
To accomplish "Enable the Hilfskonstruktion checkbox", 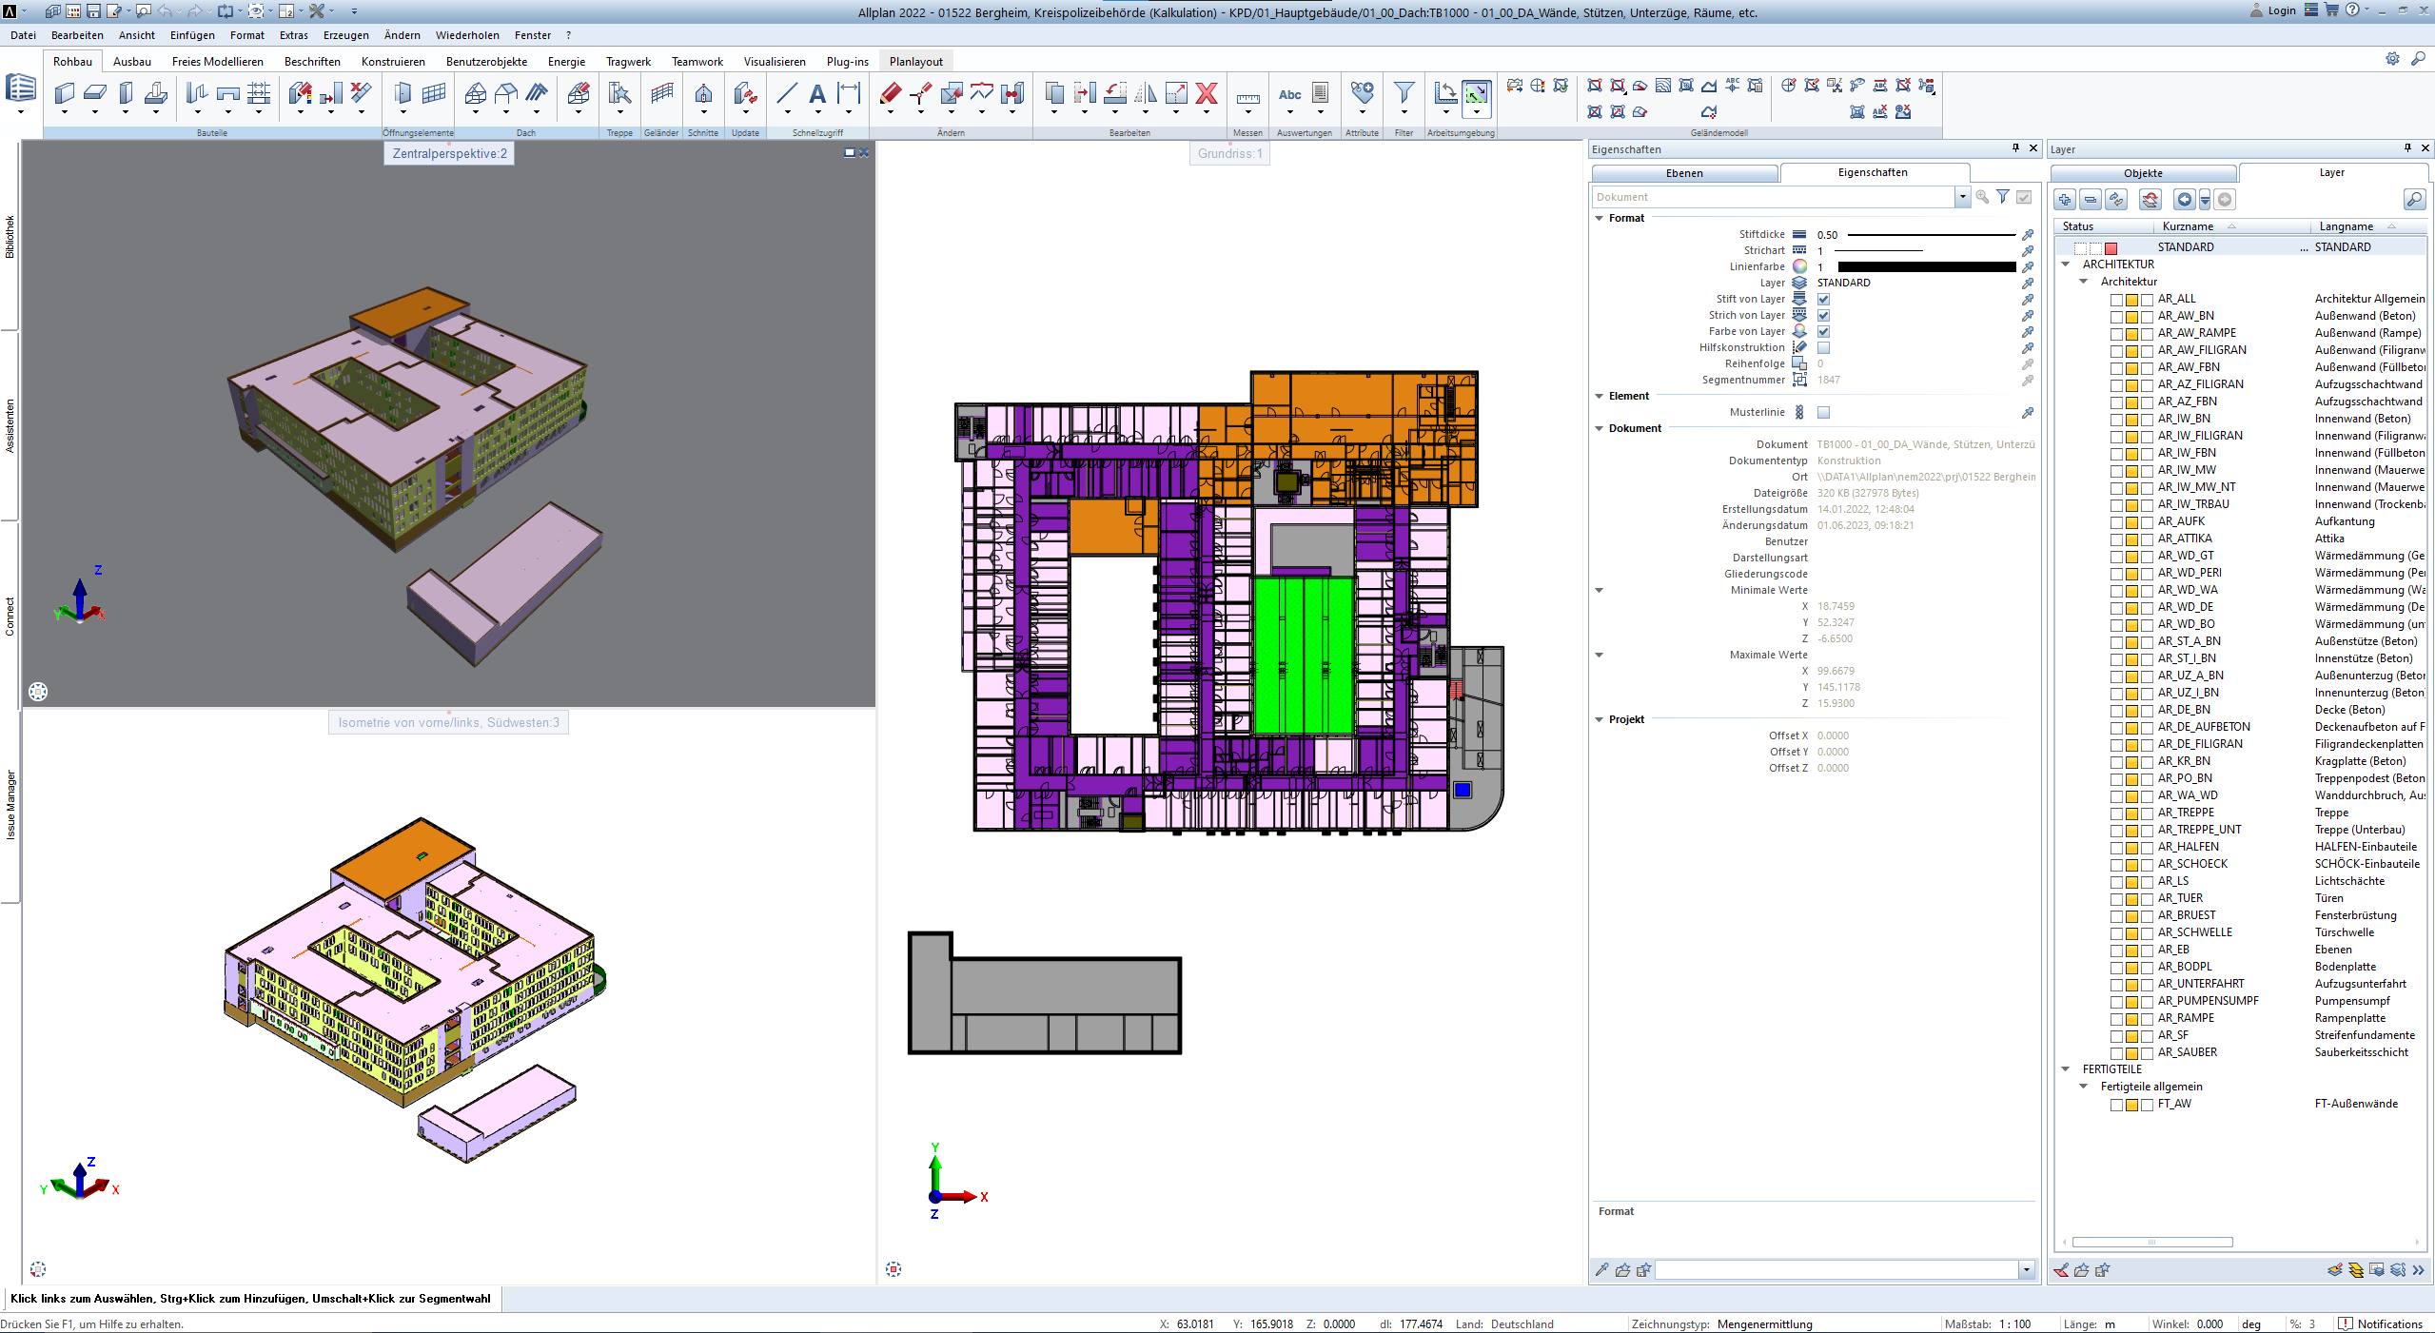I will click(x=1823, y=347).
